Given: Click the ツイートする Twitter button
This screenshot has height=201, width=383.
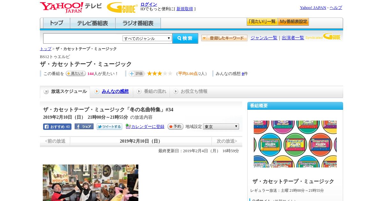Looking at the screenshot, I should [109, 127].
